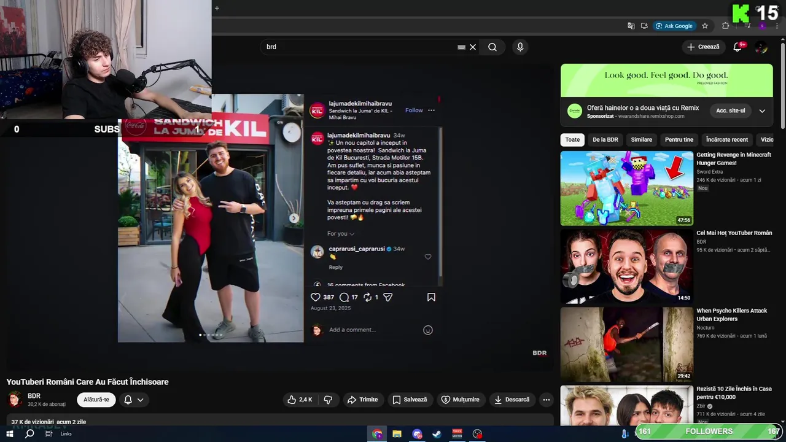Open Cel Mai Hoț YouTuber Român title
The image size is (786, 442).
click(x=734, y=233)
